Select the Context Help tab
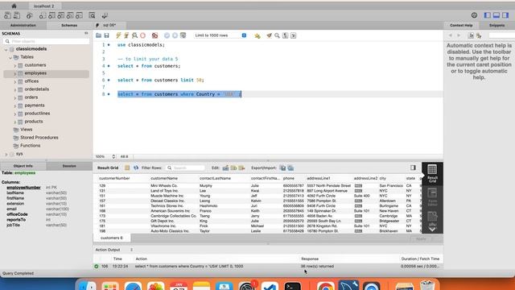515x290 pixels. point(461,25)
